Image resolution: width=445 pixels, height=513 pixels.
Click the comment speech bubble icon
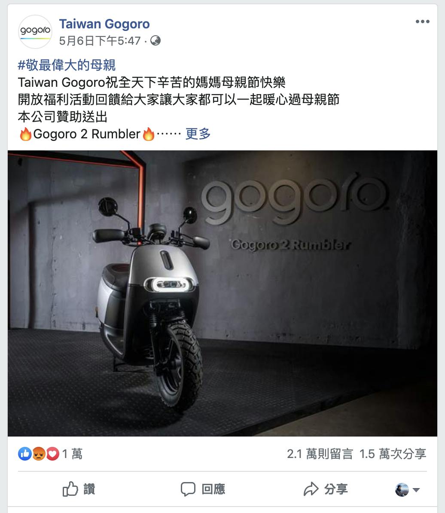coord(188,489)
